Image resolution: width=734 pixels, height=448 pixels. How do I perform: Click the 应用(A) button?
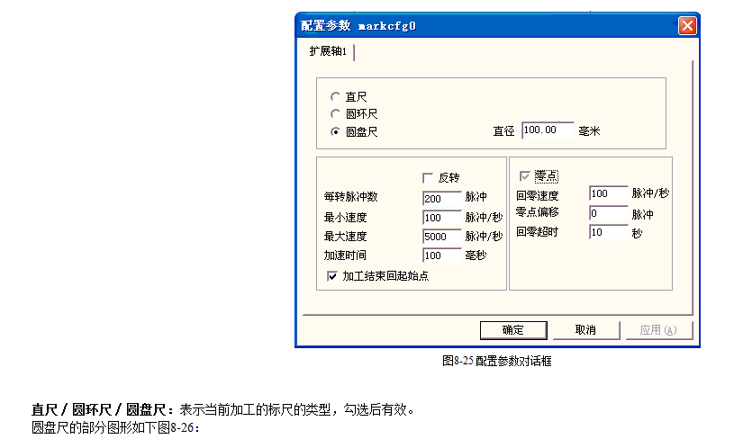[658, 330]
